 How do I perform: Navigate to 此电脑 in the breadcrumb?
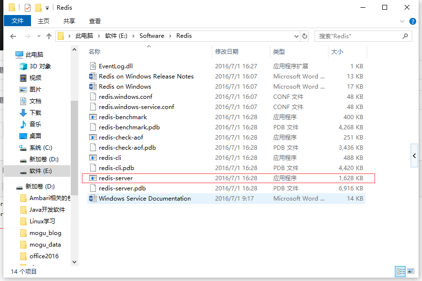point(84,36)
